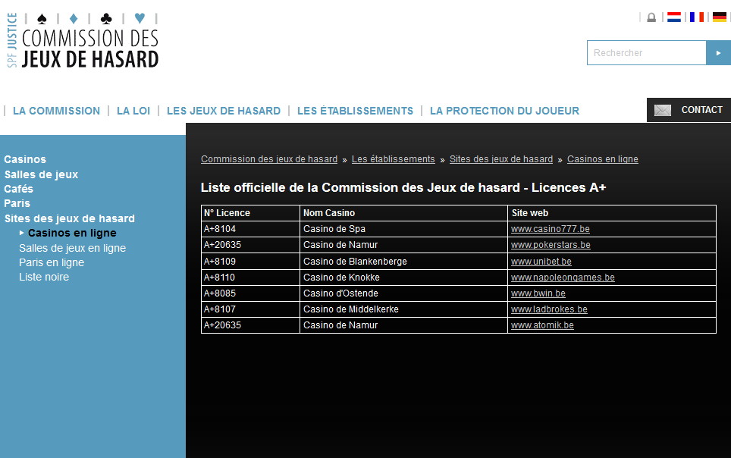The width and height of the screenshot is (731, 458).
Task: Switch language using the French flag icon
Action: coord(697,16)
